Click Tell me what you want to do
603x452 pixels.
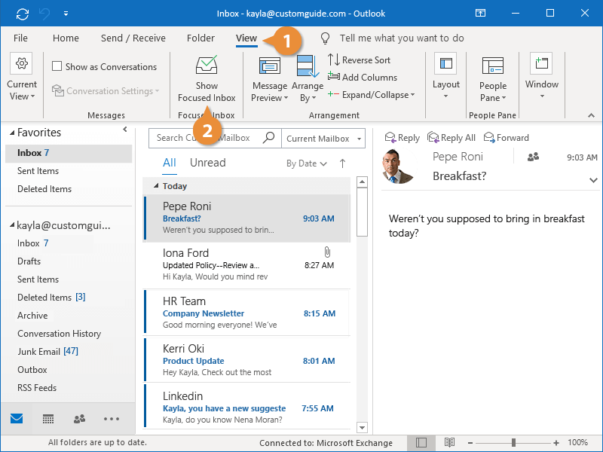[402, 38]
